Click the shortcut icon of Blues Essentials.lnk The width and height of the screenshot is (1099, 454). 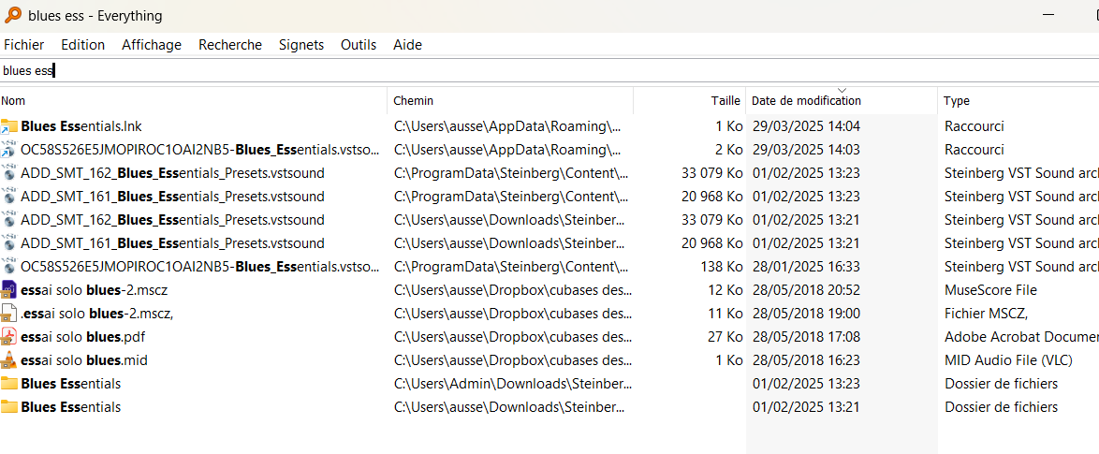9,126
